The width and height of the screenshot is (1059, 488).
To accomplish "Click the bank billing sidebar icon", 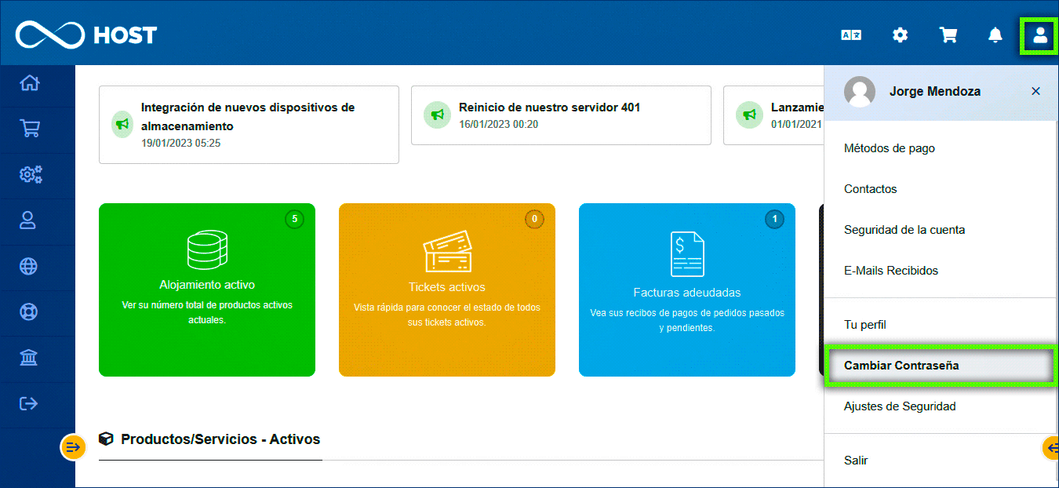I will (29, 359).
